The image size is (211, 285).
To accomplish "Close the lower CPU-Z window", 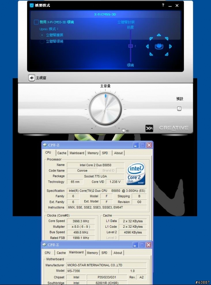I will [x=149, y=245].
